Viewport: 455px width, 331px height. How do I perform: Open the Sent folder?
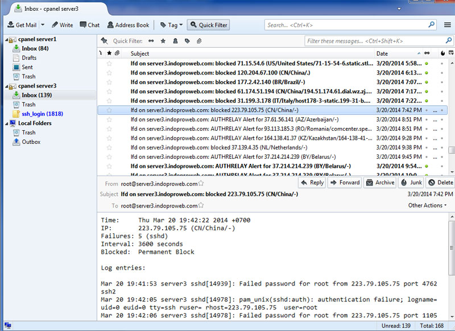(27, 67)
